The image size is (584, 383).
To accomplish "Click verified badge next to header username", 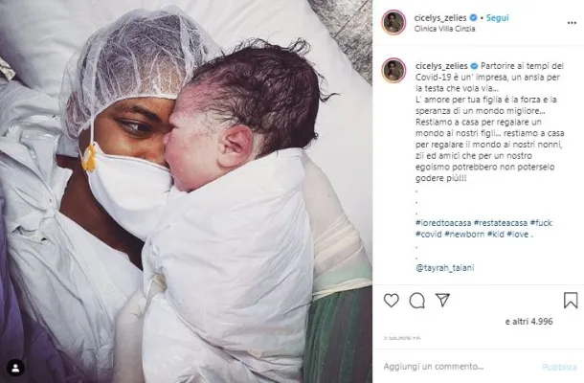I will click(473, 17).
